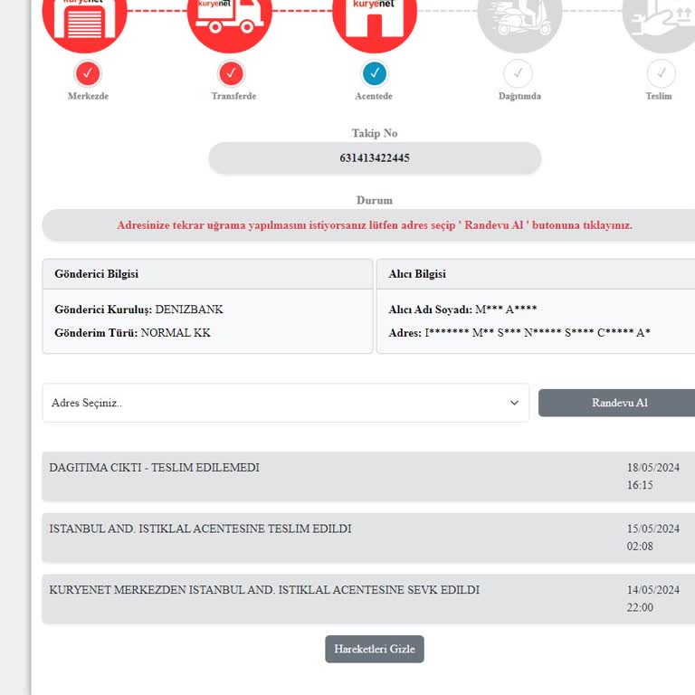Click ISTANBUL AND. ISTIKLAL ACENTESINE TESLIM EDILDI row

[368, 538]
